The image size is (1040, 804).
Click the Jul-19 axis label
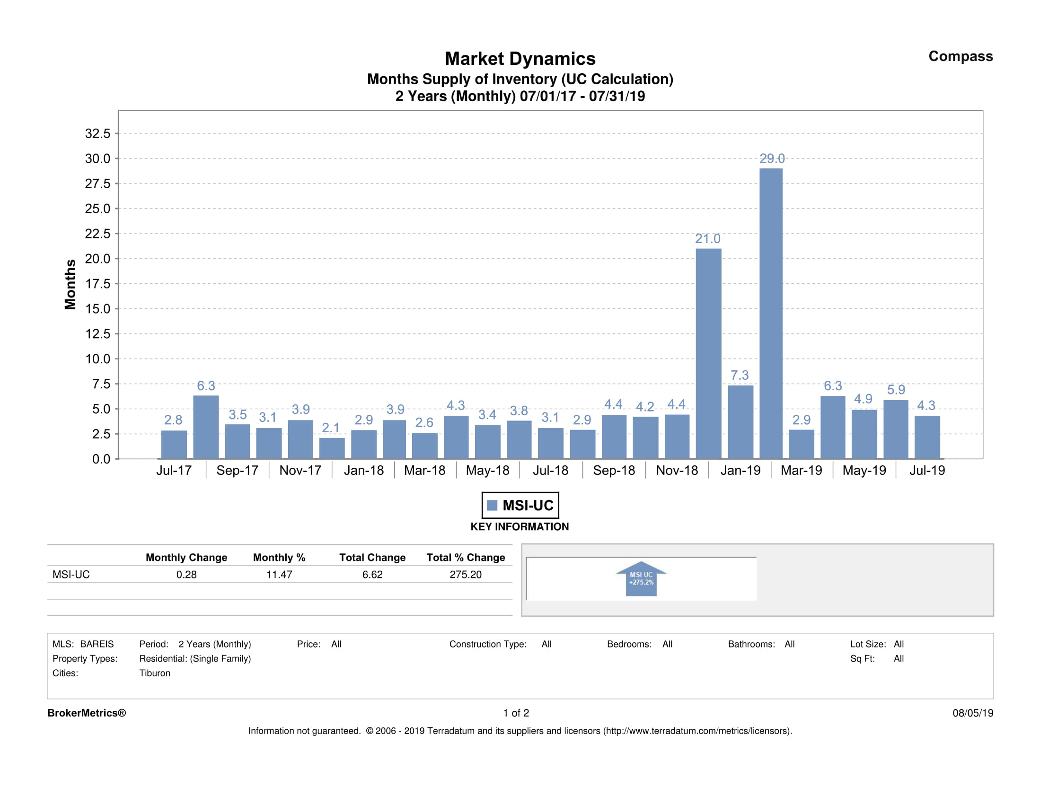pyautogui.click(x=926, y=470)
